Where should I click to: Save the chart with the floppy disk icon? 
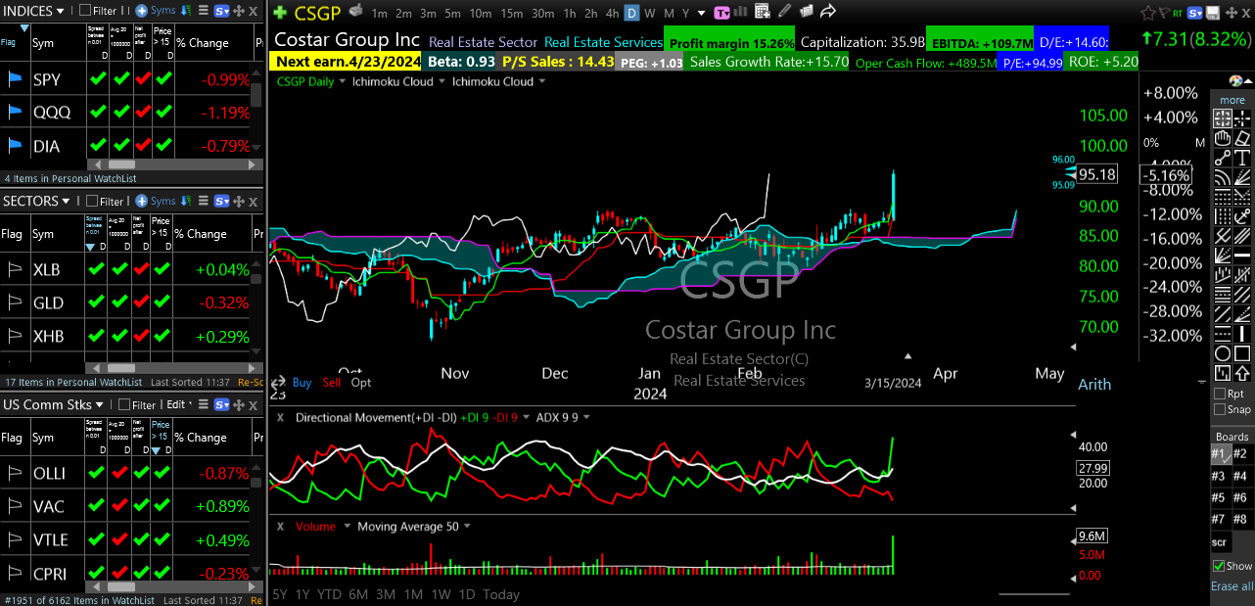tap(1213, 13)
